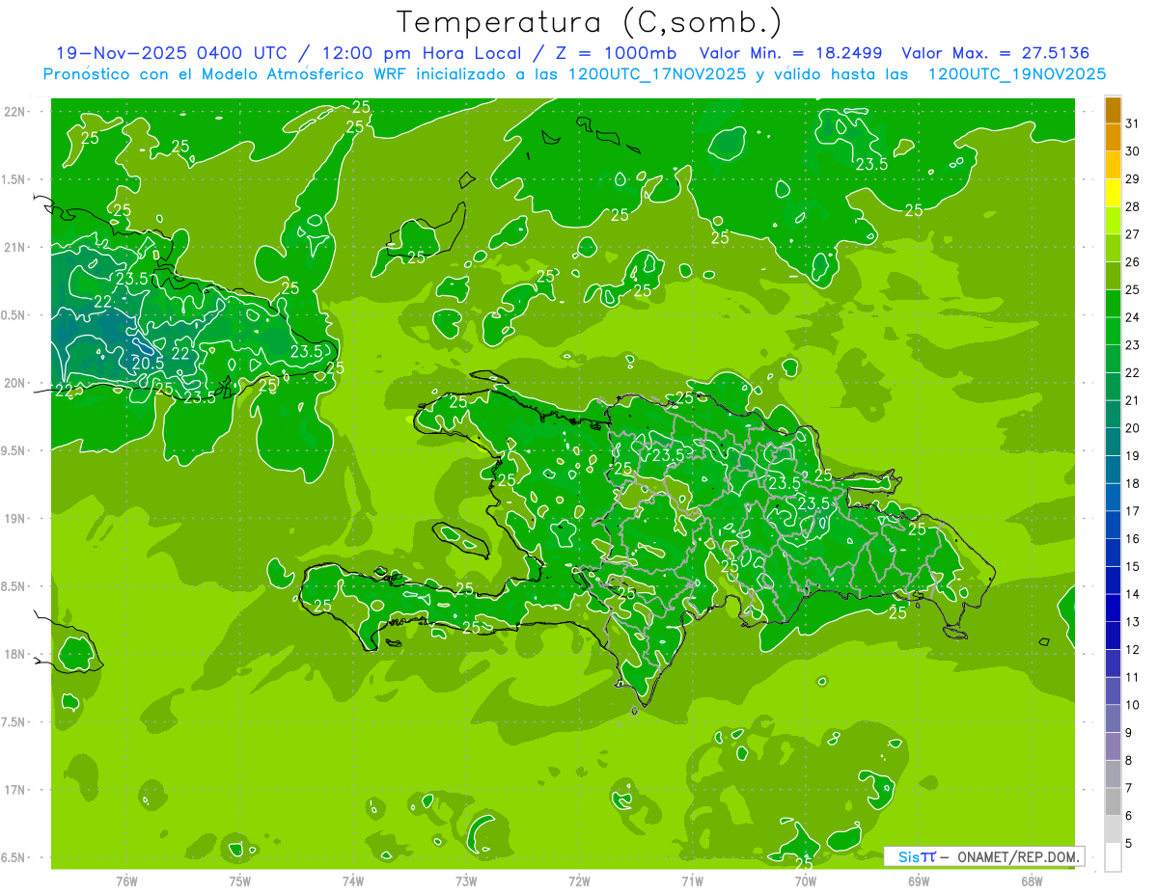Click color bar label "8"
The width and height of the screenshot is (1158, 894).
(1128, 761)
